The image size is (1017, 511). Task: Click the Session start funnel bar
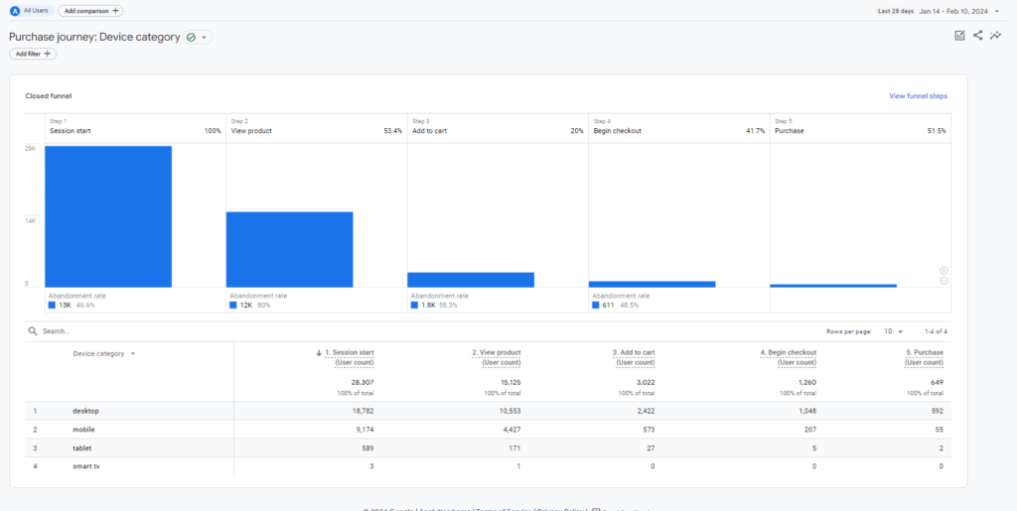pyautogui.click(x=108, y=216)
